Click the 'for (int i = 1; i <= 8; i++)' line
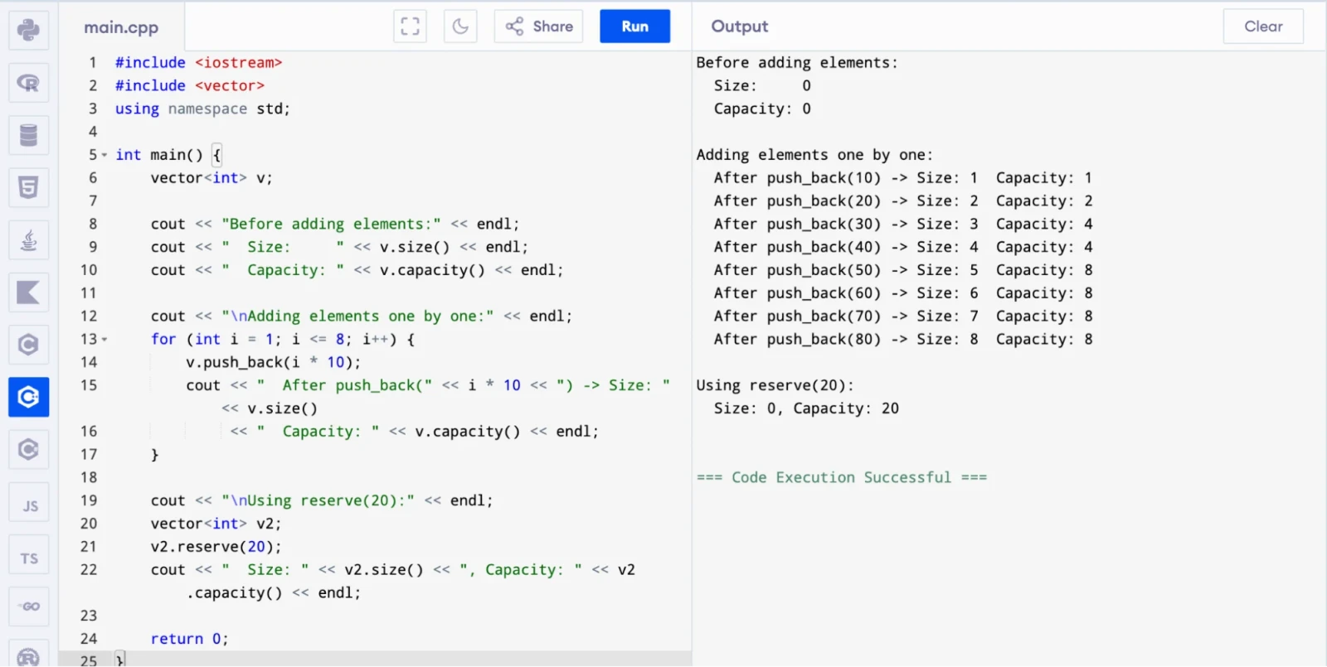This screenshot has height=667, width=1327. (283, 340)
